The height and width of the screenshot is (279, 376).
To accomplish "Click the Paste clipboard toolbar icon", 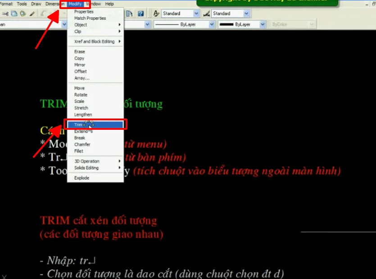I will (x=23, y=14).
